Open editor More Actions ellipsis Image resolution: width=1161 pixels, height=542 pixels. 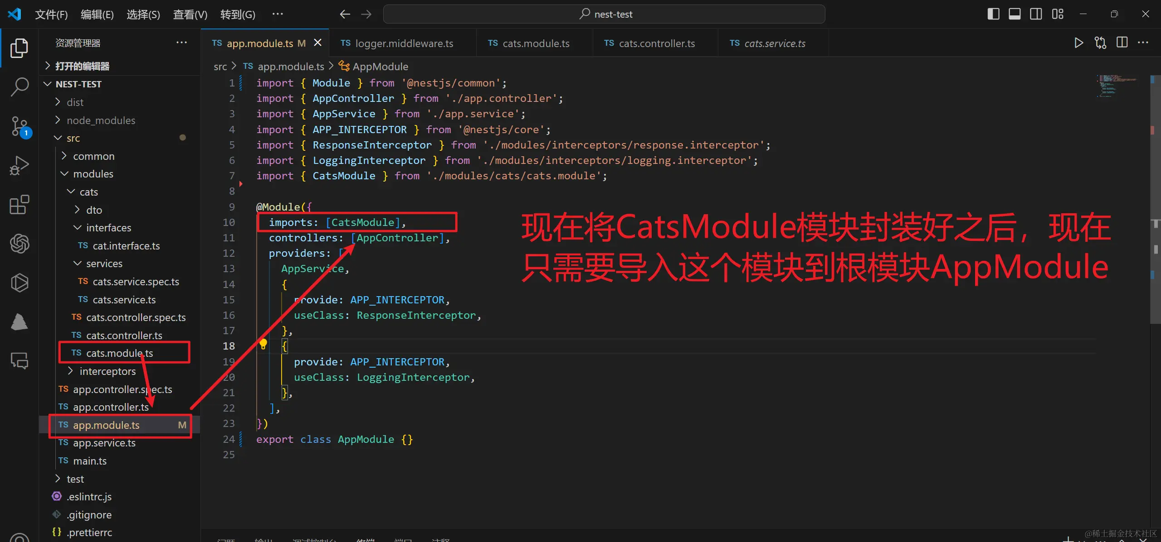coord(1143,43)
